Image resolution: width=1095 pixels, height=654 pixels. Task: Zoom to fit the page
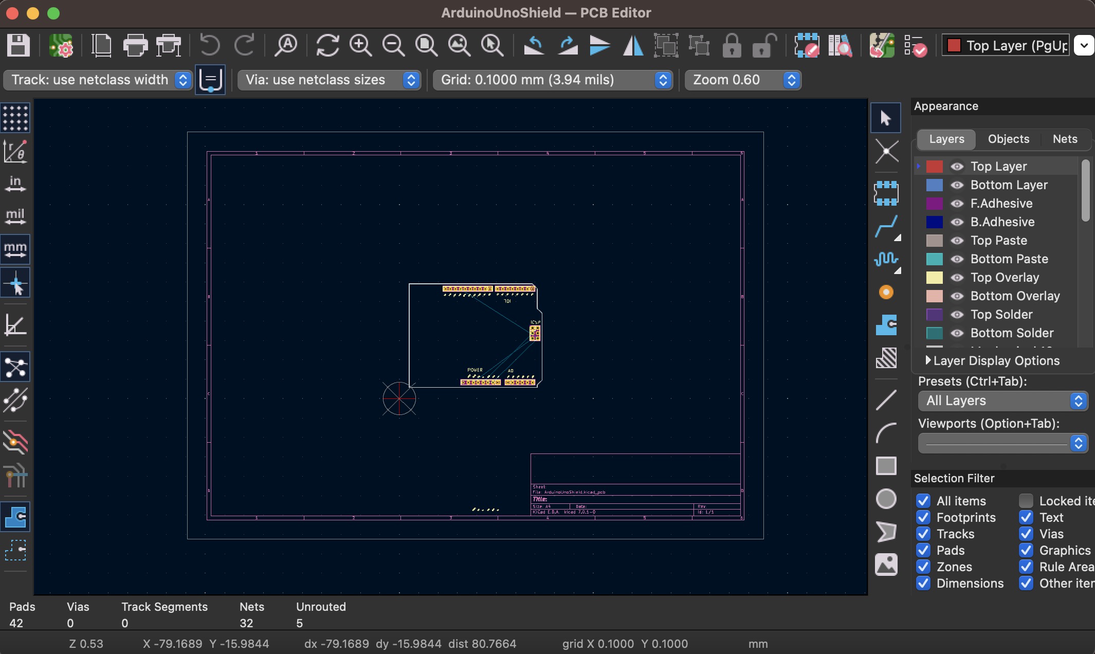click(x=427, y=46)
